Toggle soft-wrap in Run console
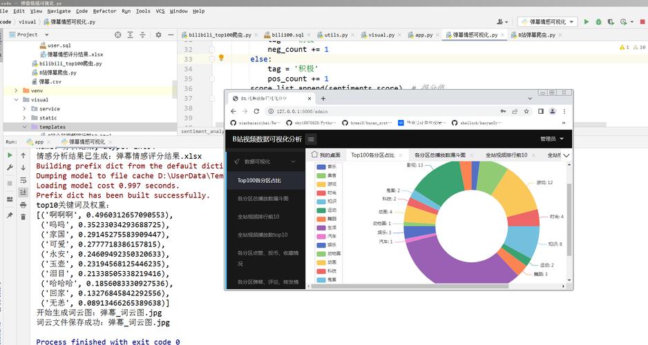 pyautogui.click(x=23, y=180)
